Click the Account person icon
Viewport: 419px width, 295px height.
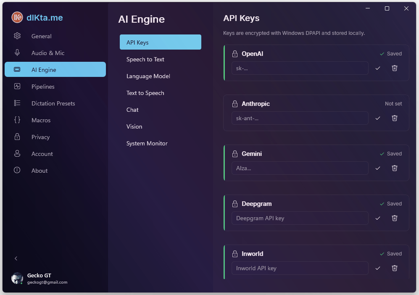(x=17, y=153)
